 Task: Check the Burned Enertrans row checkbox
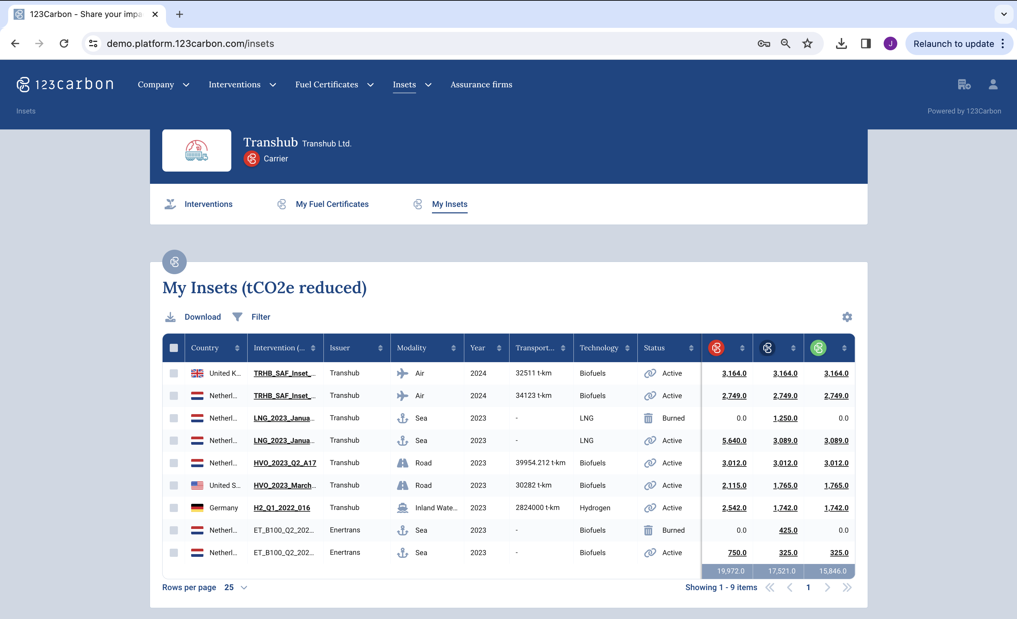click(x=174, y=530)
